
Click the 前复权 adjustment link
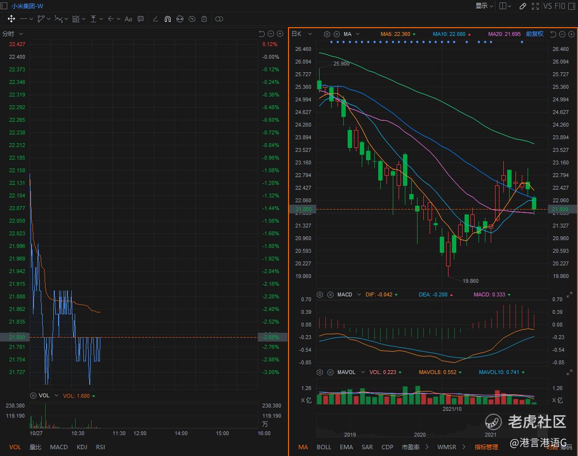tap(534, 34)
